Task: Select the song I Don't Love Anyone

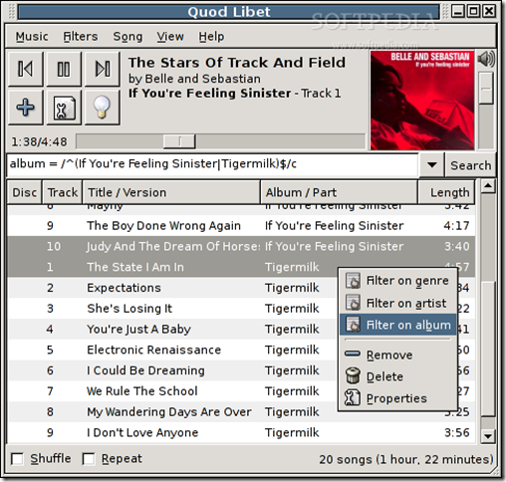Action: [x=241, y=432]
